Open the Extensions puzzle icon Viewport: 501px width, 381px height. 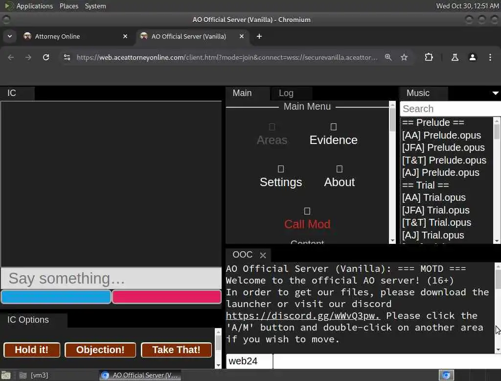pos(429,57)
